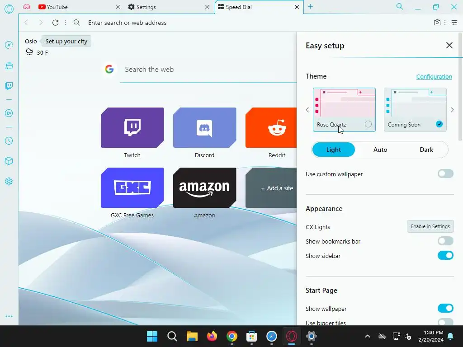Switch to the Settings tab

tap(168, 7)
